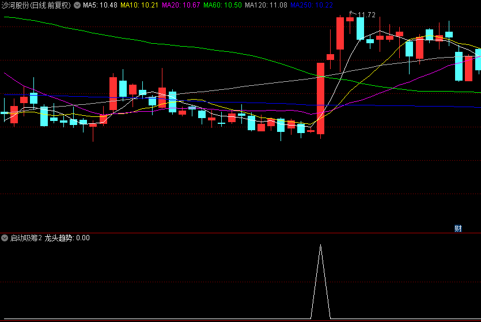Click the blue MA250 legend label
The height and width of the screenshot is (322, 481).
(x=311, y=5)
